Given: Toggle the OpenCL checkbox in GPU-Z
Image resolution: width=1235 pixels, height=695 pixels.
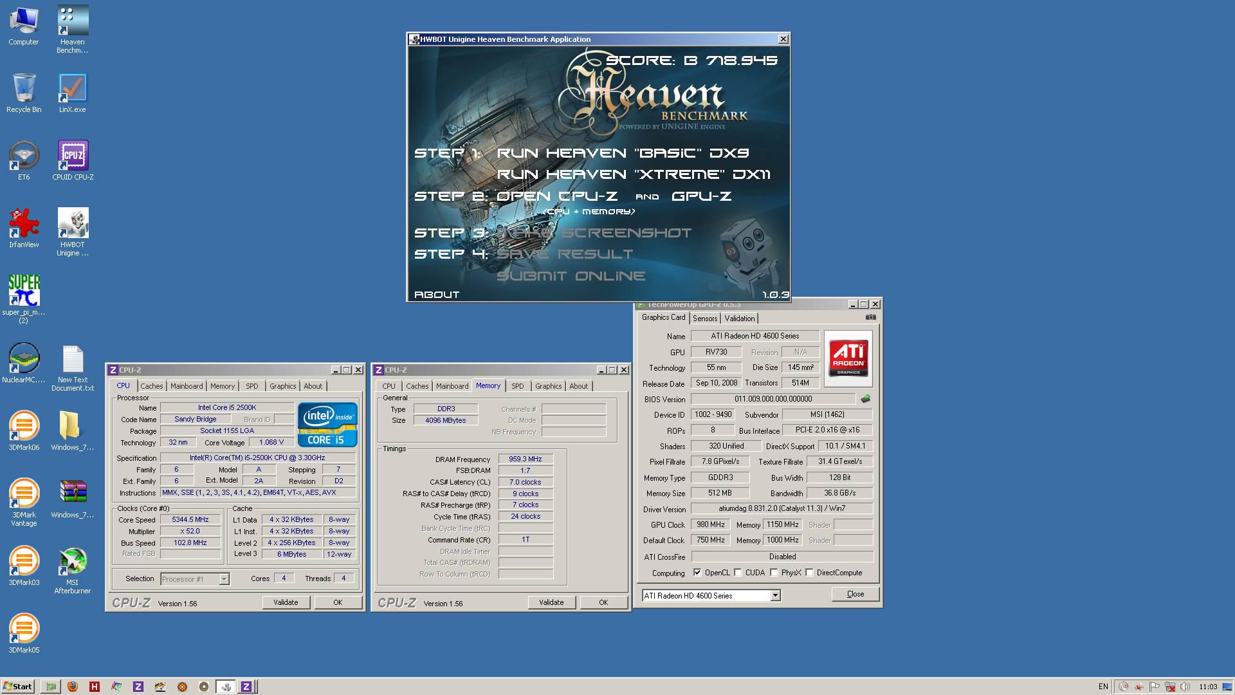Looking at the screenshot, I should click(x=697, y=572).
